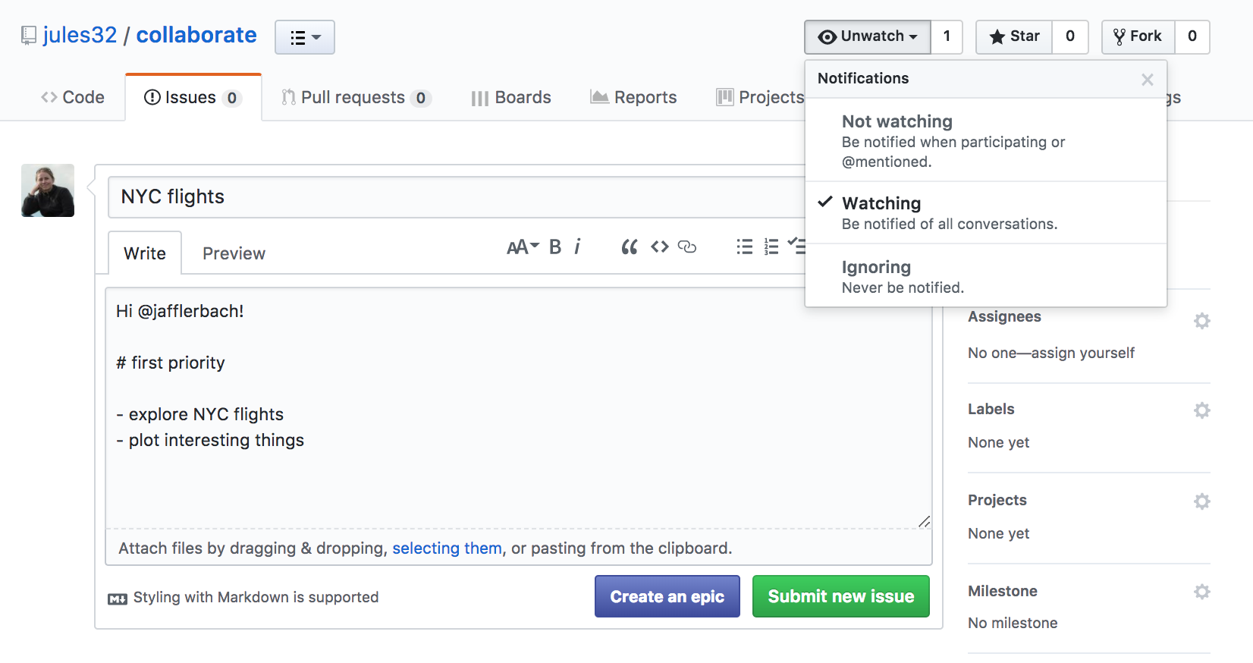Image resolution: width=1253 pixels, height=663 pixels.
Task: View the watchers count of 1
Action: coord(947,36)
